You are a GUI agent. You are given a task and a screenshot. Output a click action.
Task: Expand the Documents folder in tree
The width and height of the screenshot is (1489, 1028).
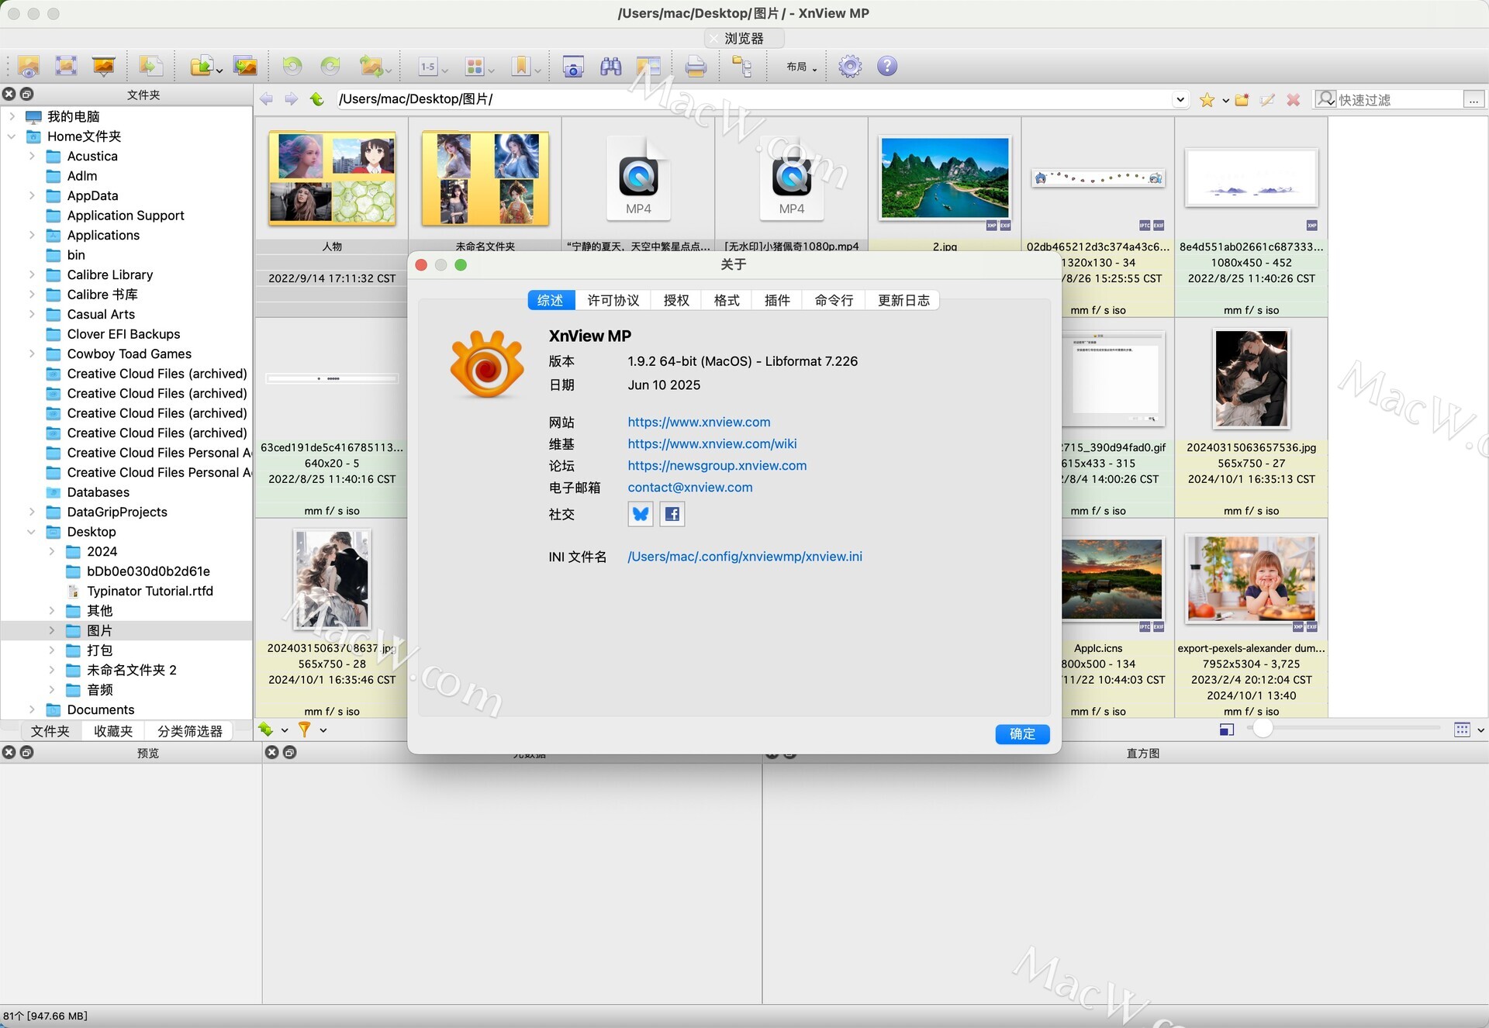tap(32, 709)
